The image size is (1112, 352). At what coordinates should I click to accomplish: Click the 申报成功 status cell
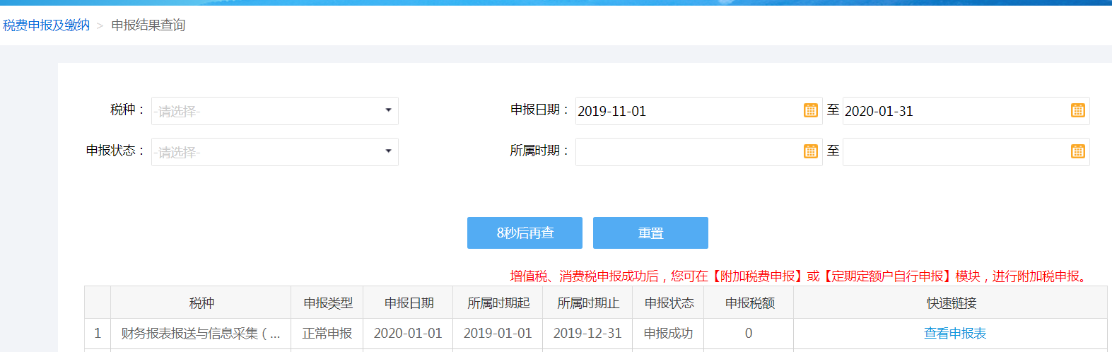coord(668,334)
